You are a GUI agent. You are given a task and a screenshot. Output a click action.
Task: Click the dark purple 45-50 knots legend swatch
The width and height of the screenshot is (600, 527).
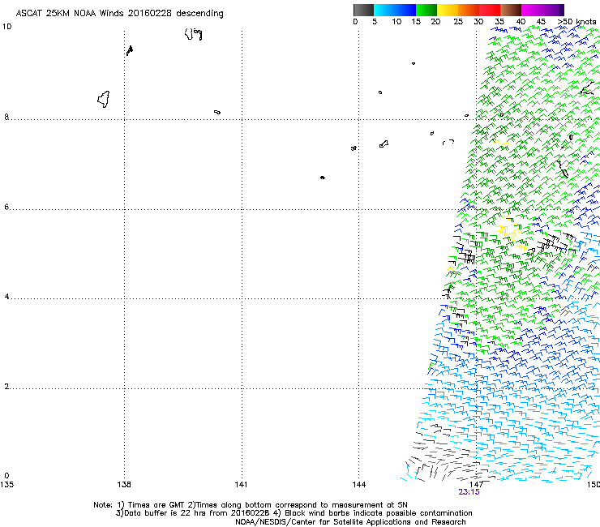pyautogui.click(x=553, y=10)
